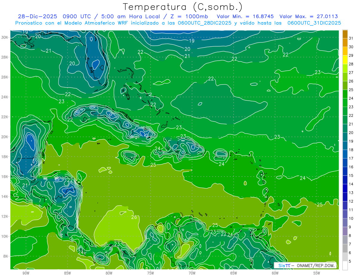Screen dimensions: 359x277
Task: Click the "12N" latitude axis label
Action: click(x=5, y=216)
